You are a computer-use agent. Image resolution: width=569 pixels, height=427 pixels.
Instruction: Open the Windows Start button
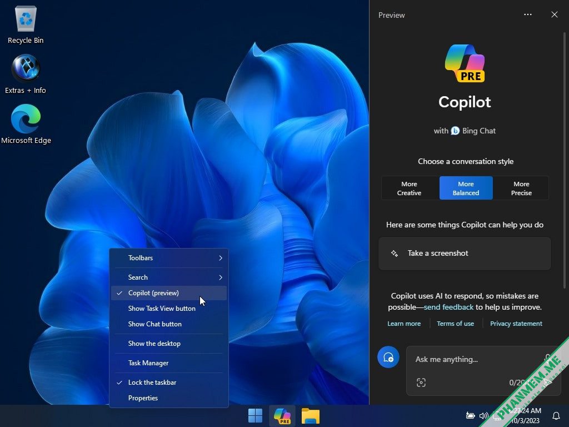255,416
